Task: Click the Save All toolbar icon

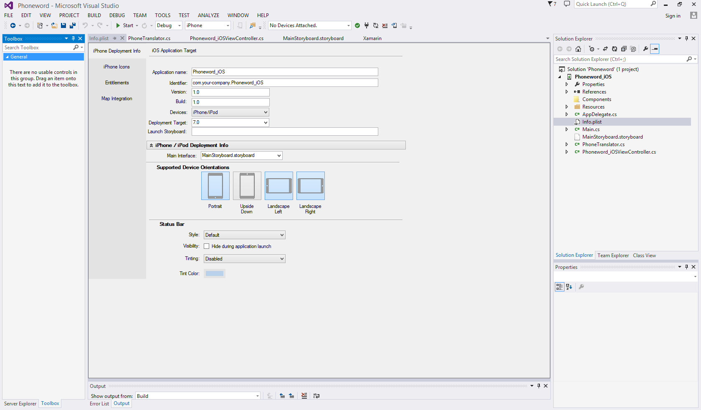Action: [x=72, y=25]
